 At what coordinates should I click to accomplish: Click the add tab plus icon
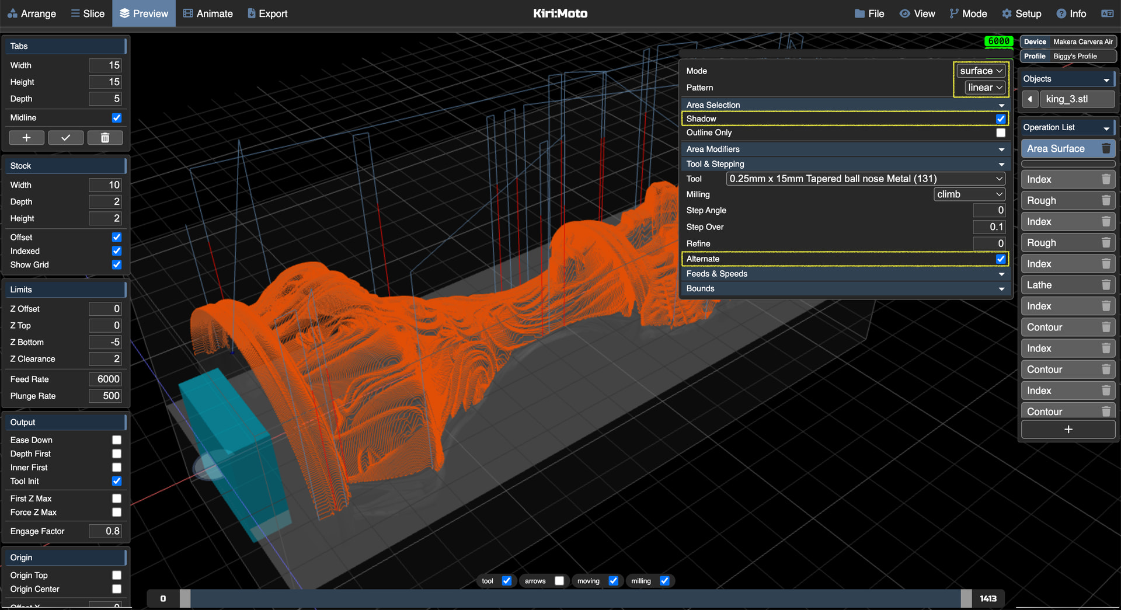[x=26, y=138]
